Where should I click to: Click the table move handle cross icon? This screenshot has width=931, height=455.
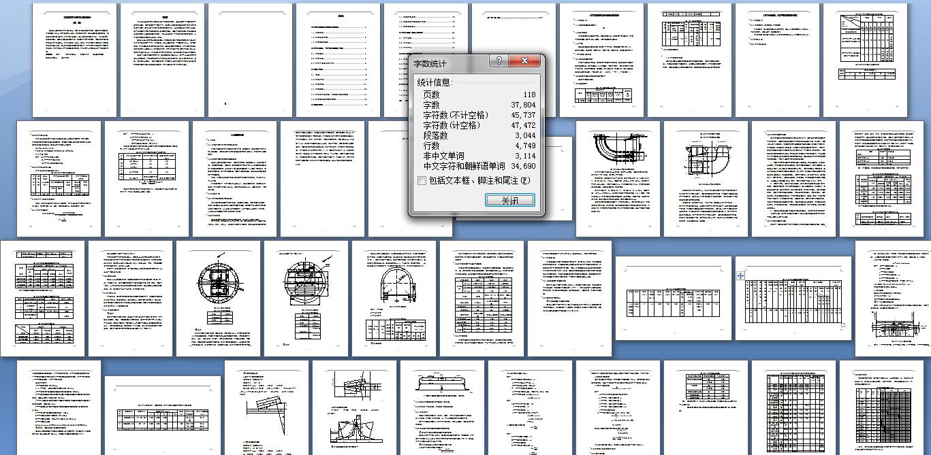tap(740, 275)
